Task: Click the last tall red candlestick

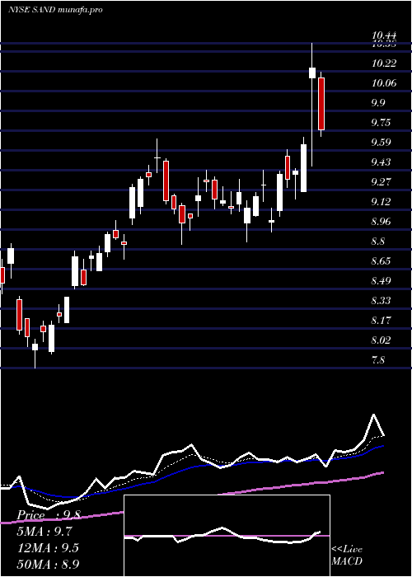Action: pyautogui.click(x=321, y=104)
